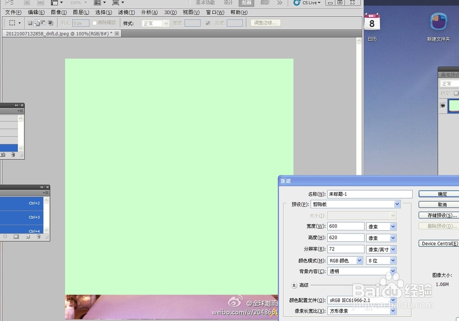Switch to the Painting workspace tab
This screenshot has height=321, width=459.
(x=246, y=3)
